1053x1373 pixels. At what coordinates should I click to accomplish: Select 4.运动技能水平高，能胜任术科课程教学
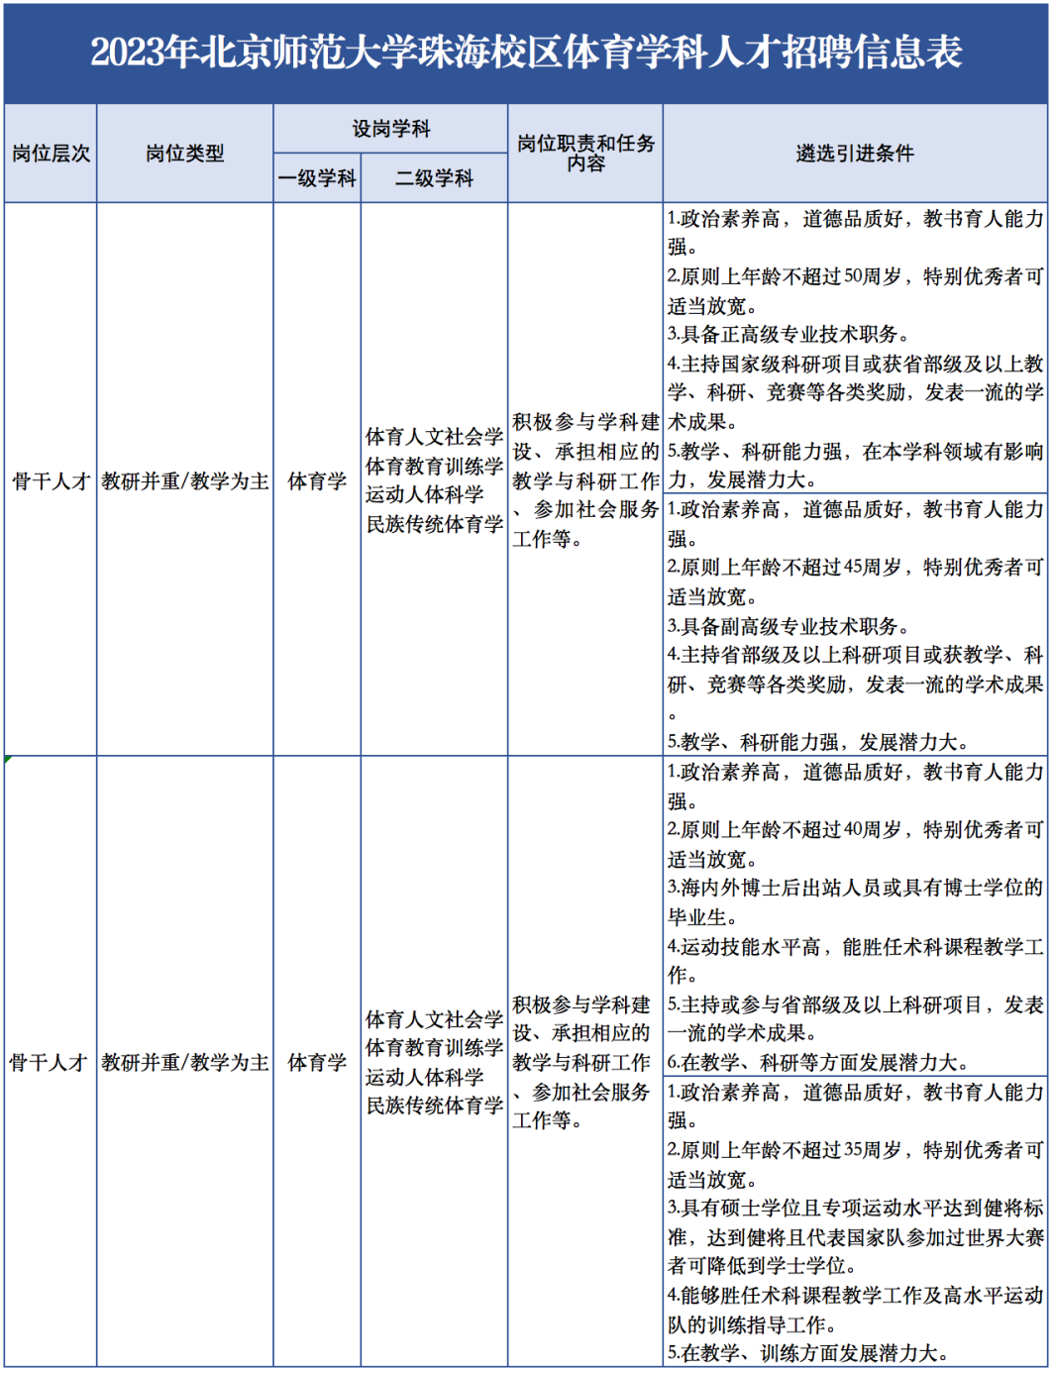click(x=855, y=947)
